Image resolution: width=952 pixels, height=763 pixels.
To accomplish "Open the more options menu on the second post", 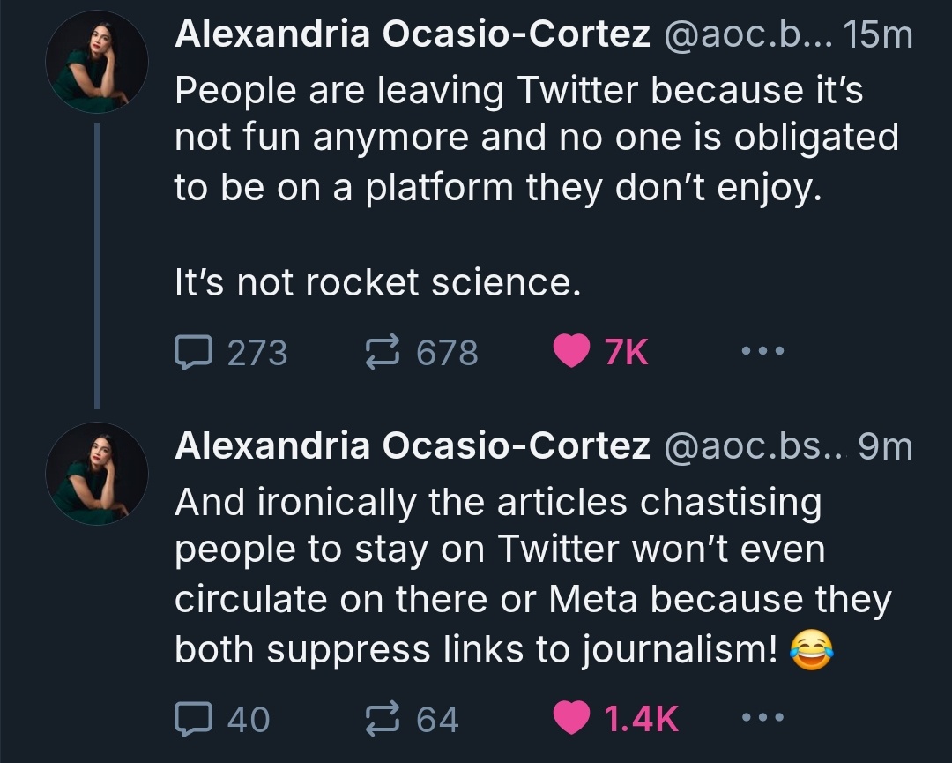I will (763, 717).
